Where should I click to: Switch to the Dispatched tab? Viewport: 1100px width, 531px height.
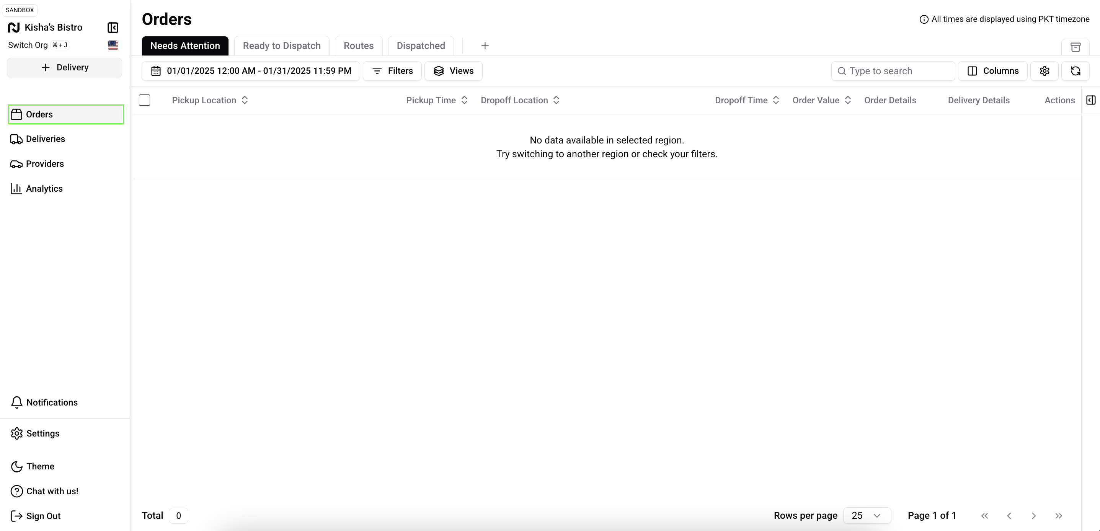(x=420, y=46)
